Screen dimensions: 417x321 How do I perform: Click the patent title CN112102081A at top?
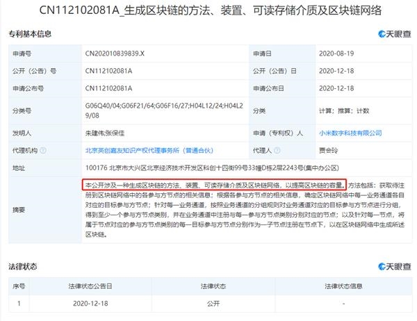click(208, 10)
